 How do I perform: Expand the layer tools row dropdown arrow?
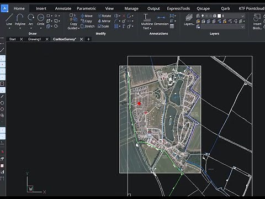(x=244, y=22)
